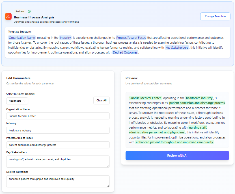Click the green verified check icon

point(29,11)
